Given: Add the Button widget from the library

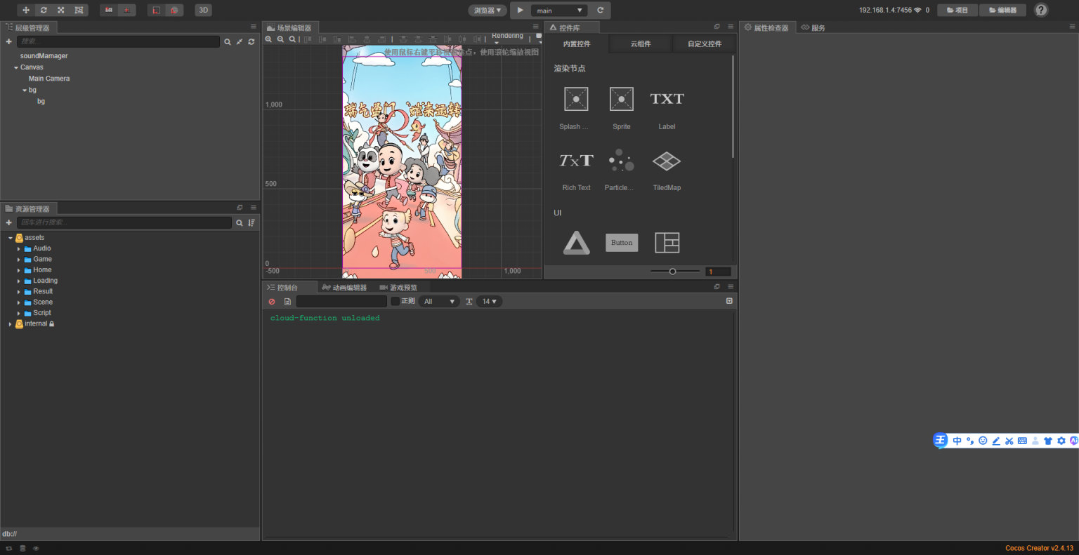Looking at the screenshot, I should pyautogui.click(x=622, y=243).
